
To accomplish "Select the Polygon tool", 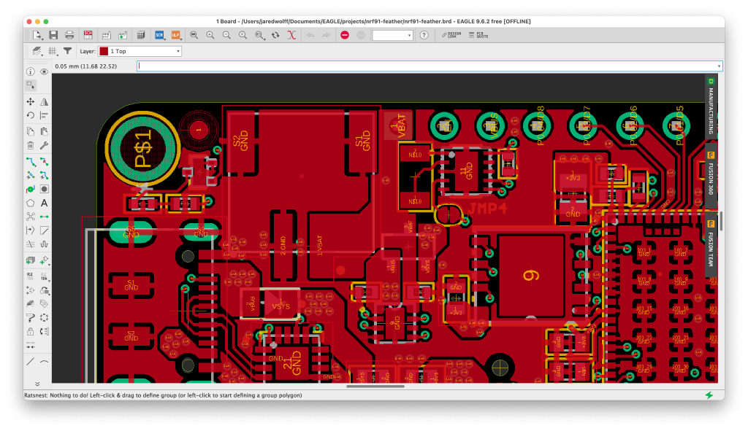I will [31, 203].
